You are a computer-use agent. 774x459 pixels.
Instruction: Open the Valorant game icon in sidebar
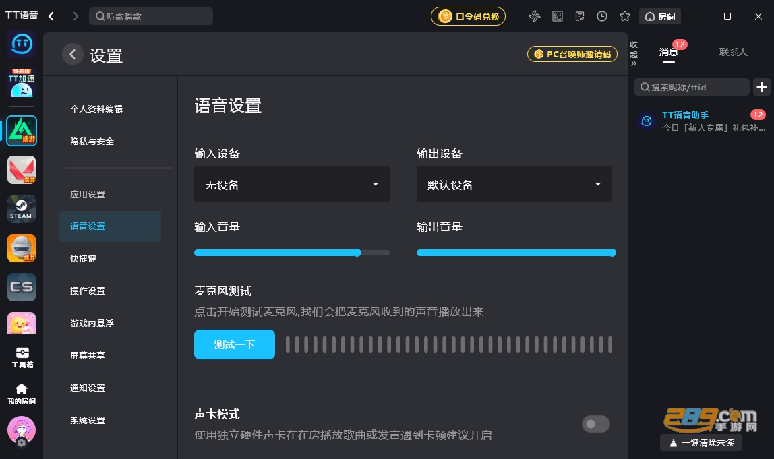pos(22,170)
